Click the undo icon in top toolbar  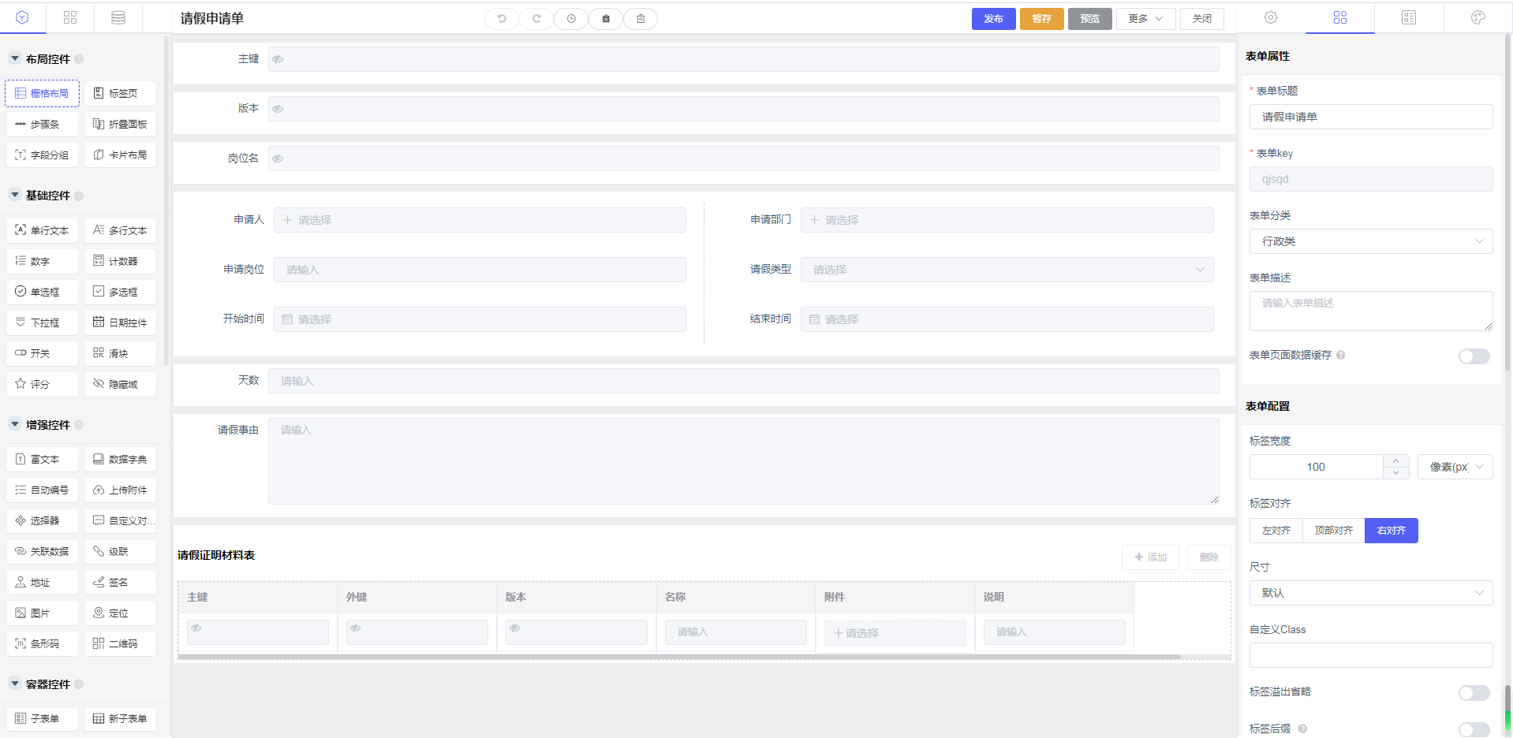point(502,19)
